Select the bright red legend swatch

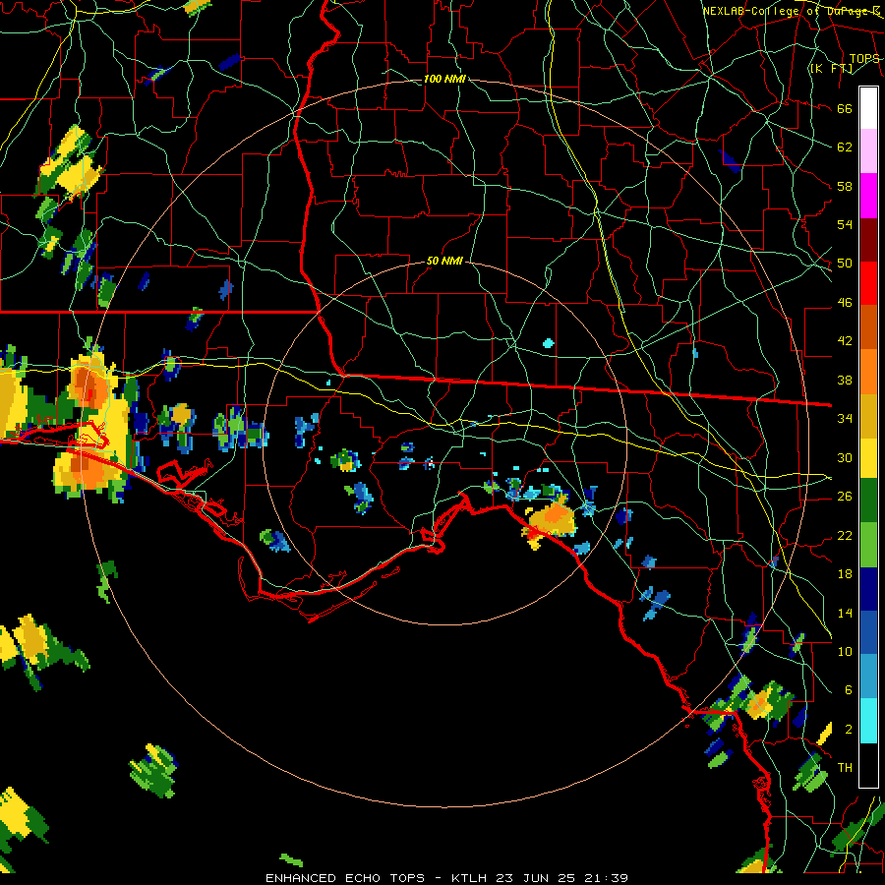coord(868,283)
